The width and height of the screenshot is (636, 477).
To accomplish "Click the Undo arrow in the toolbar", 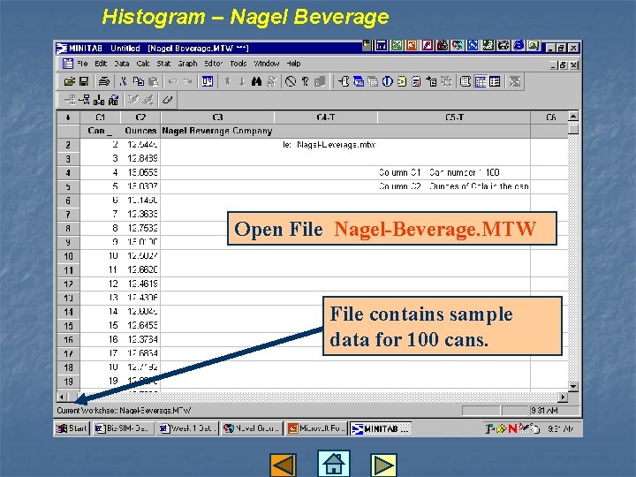I will 173,81.
